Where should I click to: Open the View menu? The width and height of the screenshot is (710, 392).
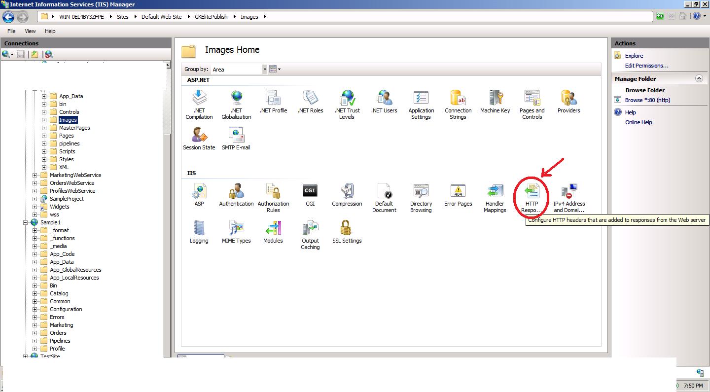[x=30, y=31]
